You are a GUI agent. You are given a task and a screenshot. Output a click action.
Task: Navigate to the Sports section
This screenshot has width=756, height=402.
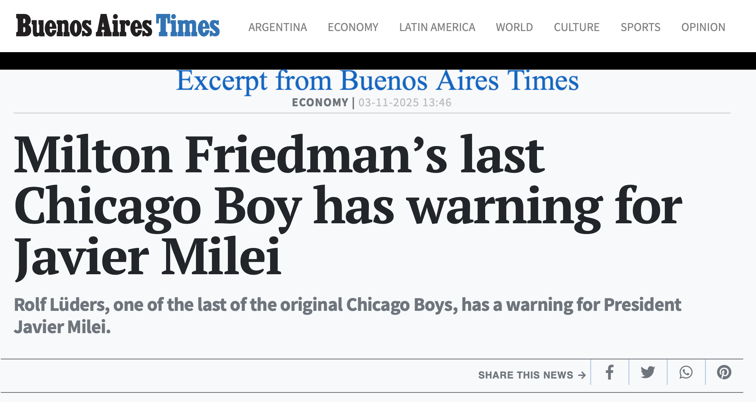pos(640,27)
